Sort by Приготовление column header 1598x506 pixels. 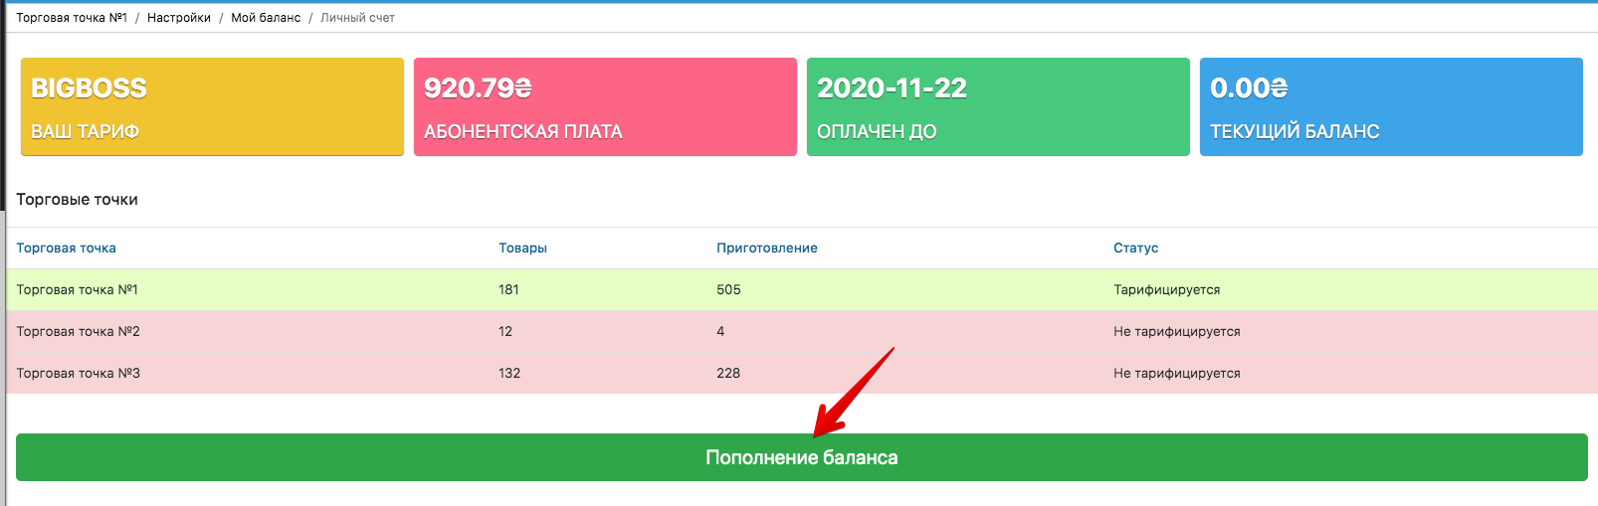766,248
